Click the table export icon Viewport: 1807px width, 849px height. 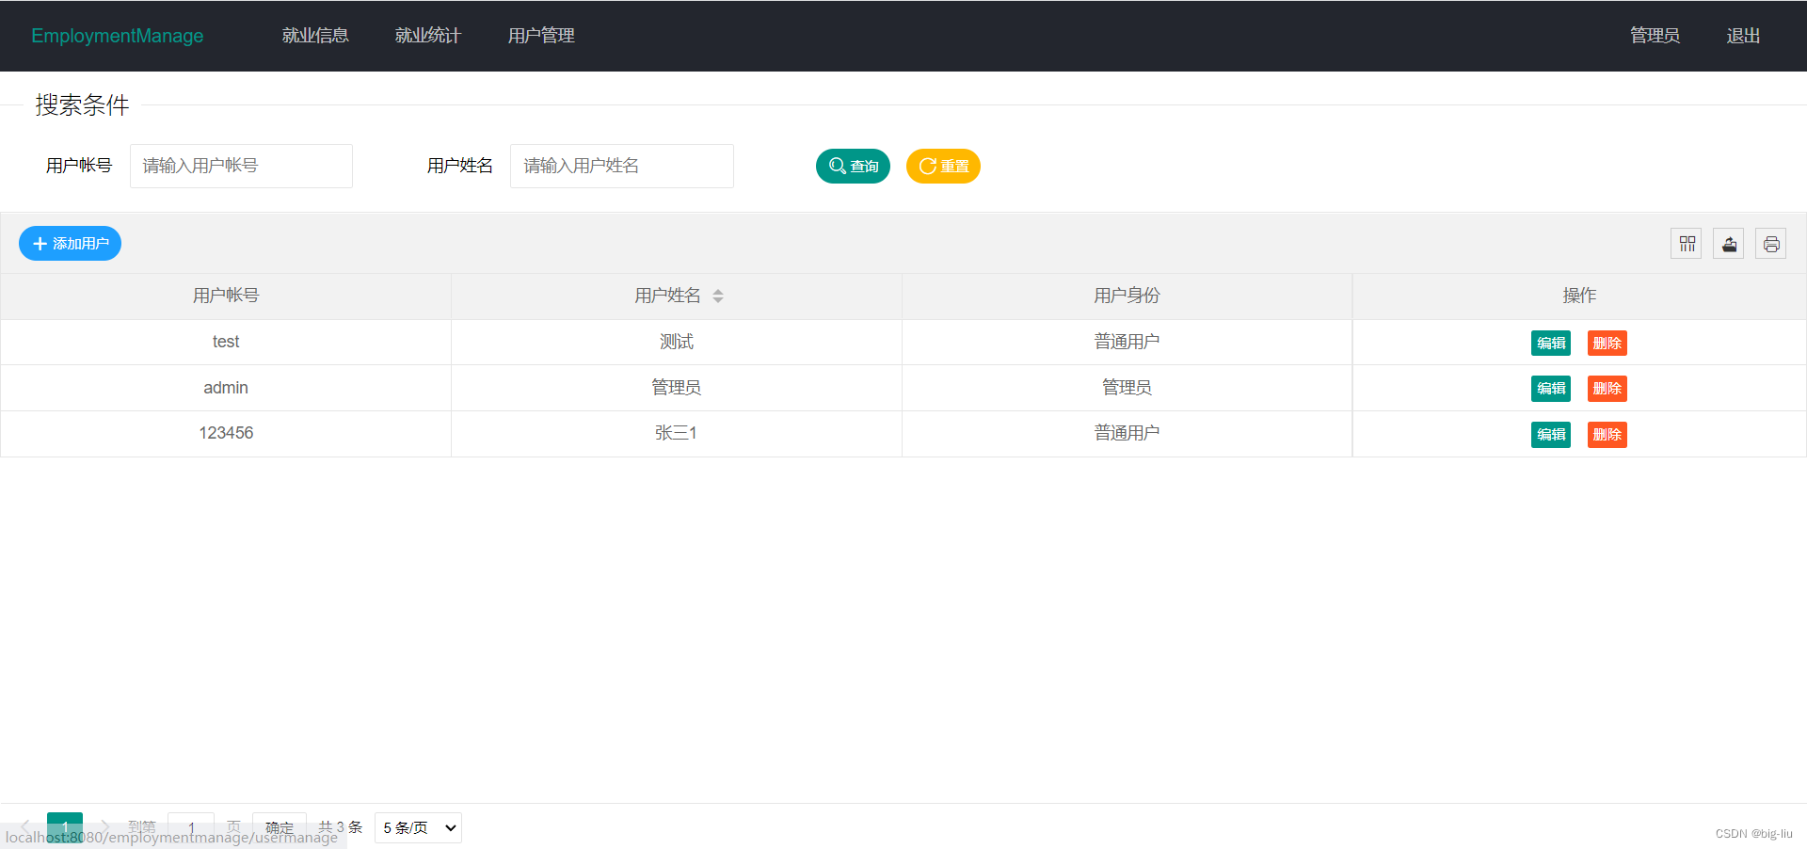click(x=1729, y=244)
